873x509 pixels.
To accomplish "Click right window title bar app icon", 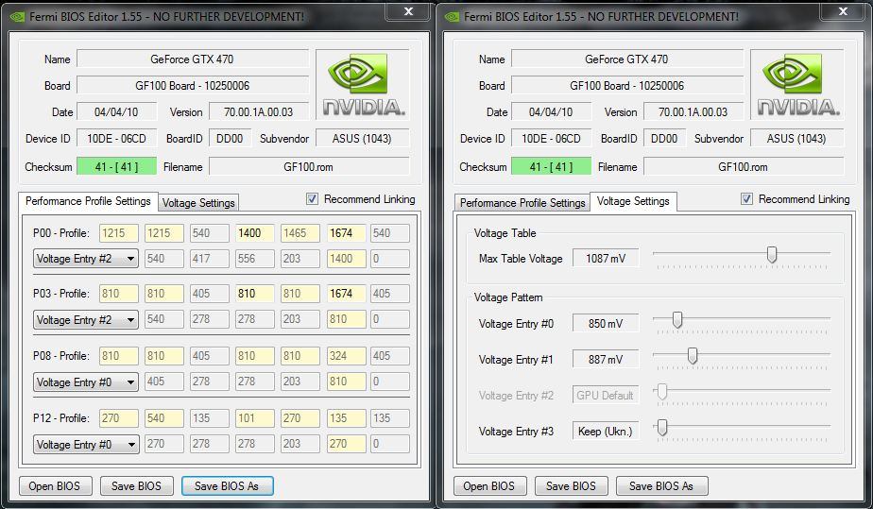I will [452, 17].
